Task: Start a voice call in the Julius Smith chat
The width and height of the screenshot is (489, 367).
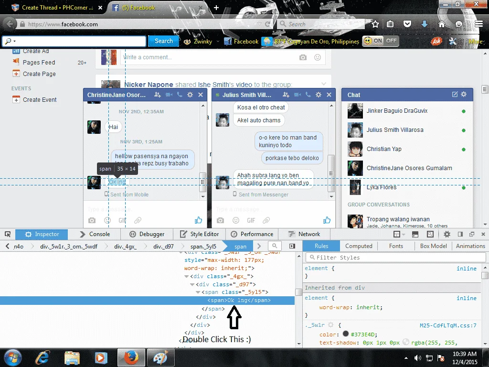Action: (x=308, y=95)
